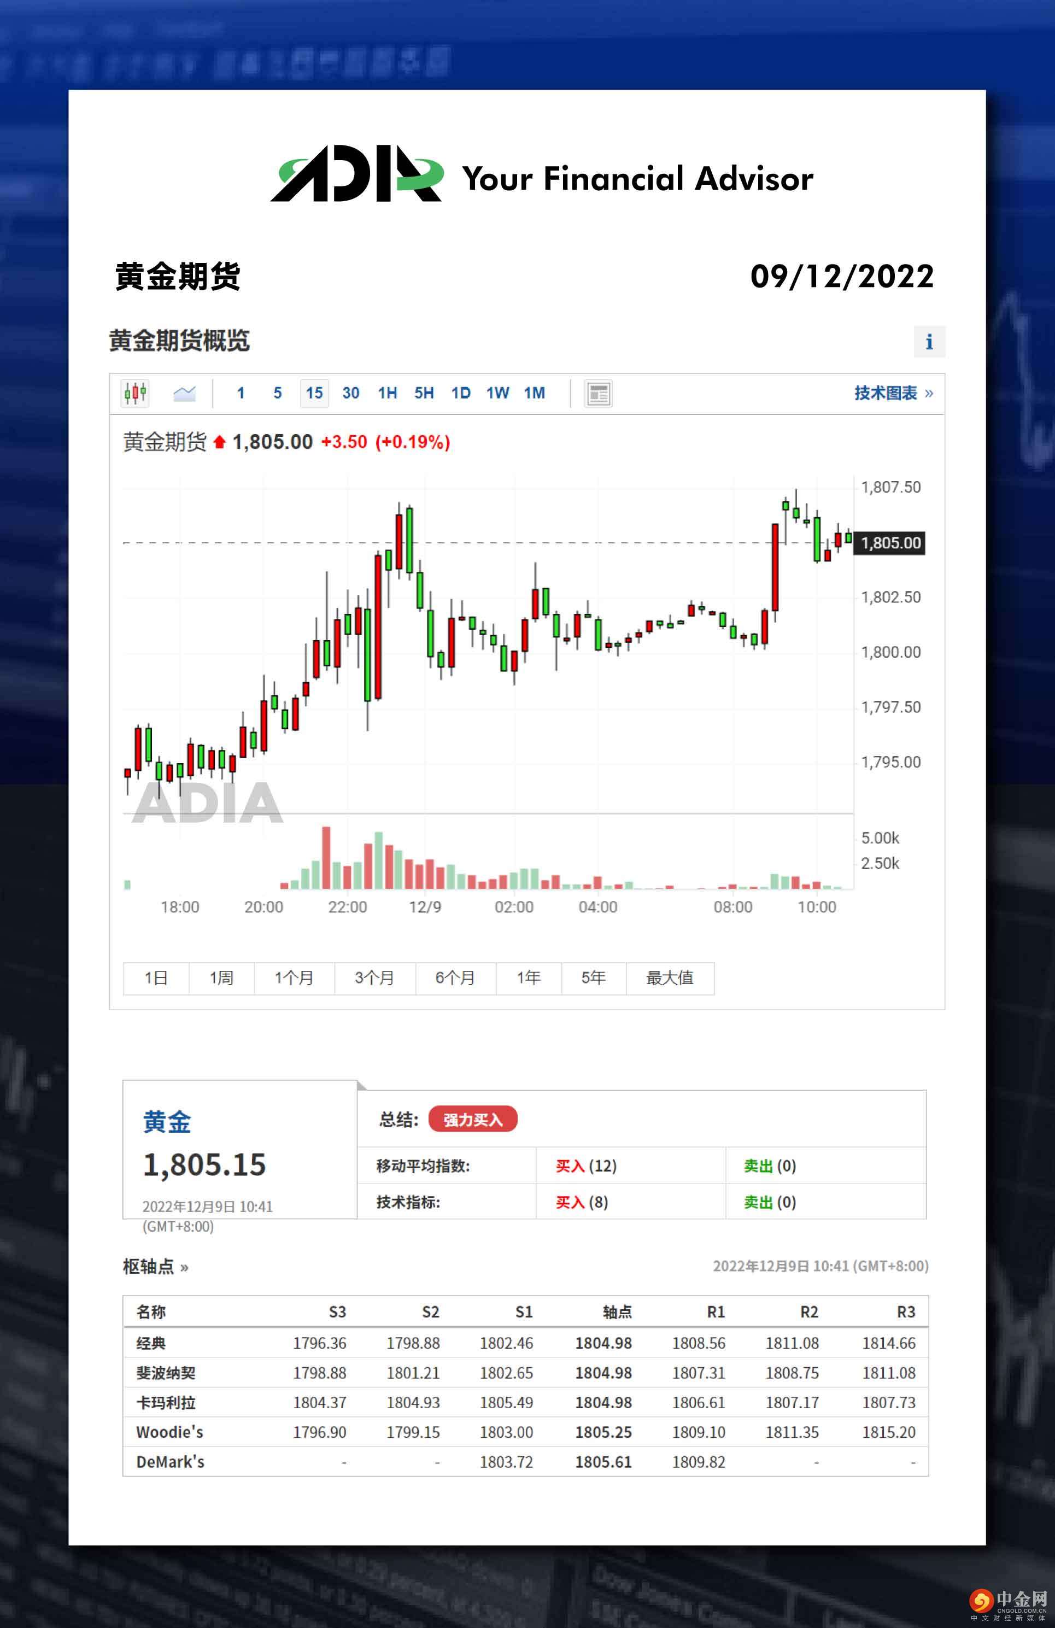The image size is (1055, 1628).
Task: Open the 黄金 title link
Action: coord(167,1122)
